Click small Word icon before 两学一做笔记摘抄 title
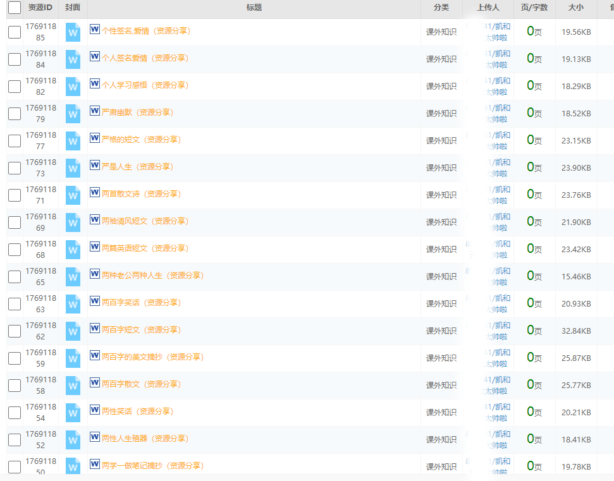This screenshot has width=614, height=481. click(x=95, y=464)
